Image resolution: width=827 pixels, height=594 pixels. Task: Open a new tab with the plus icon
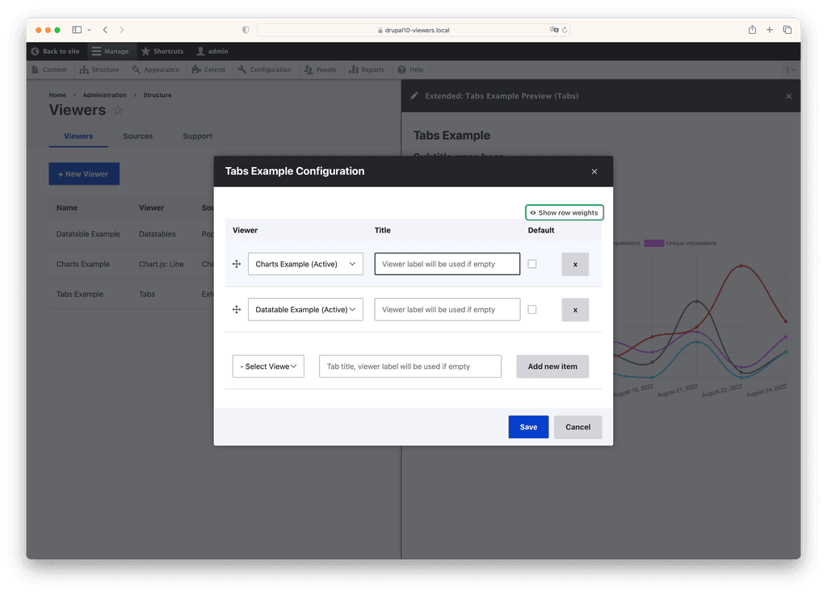770,30
